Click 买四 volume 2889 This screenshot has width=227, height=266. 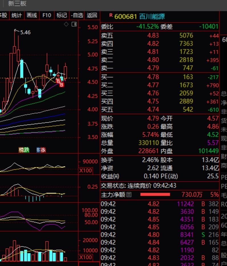pyautogui.click(x=186, y=101)
